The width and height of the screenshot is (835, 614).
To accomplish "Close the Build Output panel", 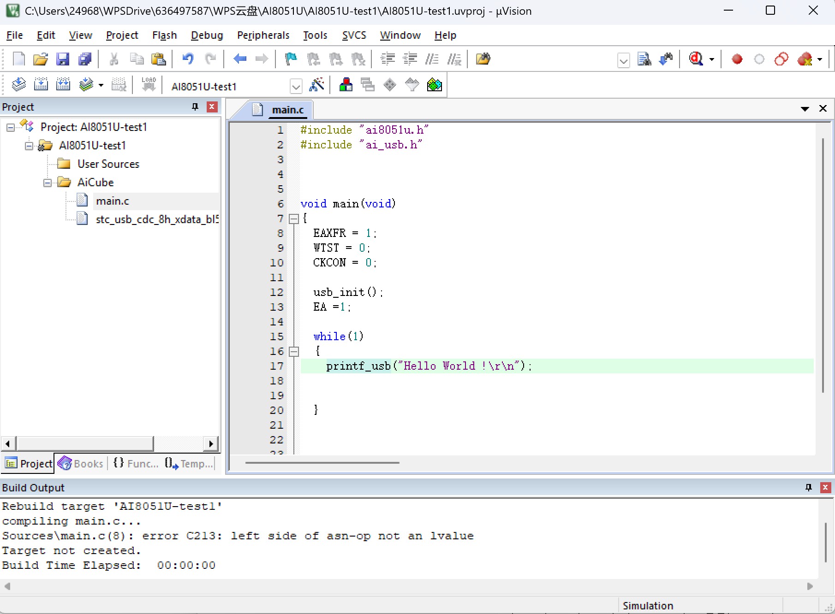I will [825, 488].
